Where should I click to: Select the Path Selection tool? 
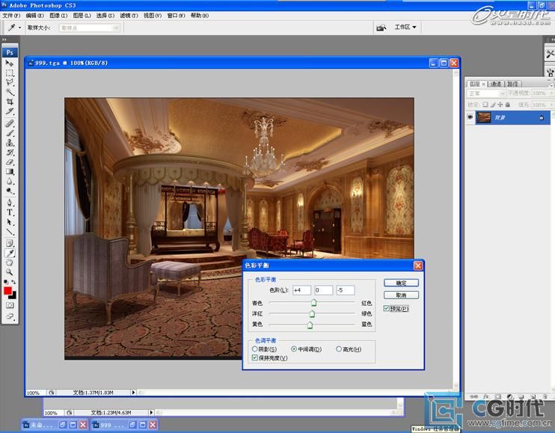coord(10,222)
